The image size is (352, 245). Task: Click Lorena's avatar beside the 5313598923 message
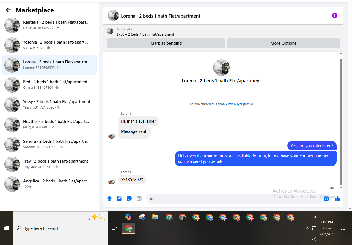112,181
